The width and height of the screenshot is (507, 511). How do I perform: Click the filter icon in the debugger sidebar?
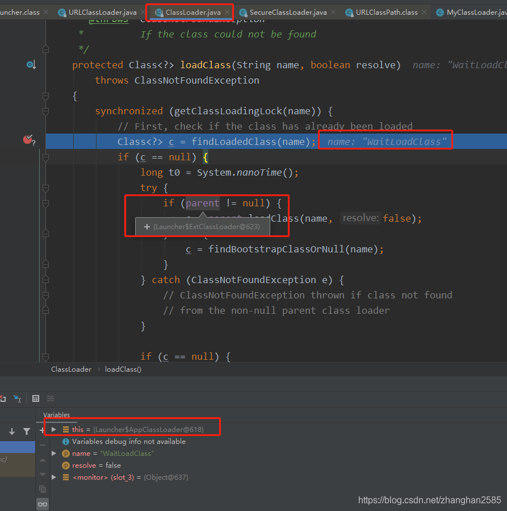point(27,430)
